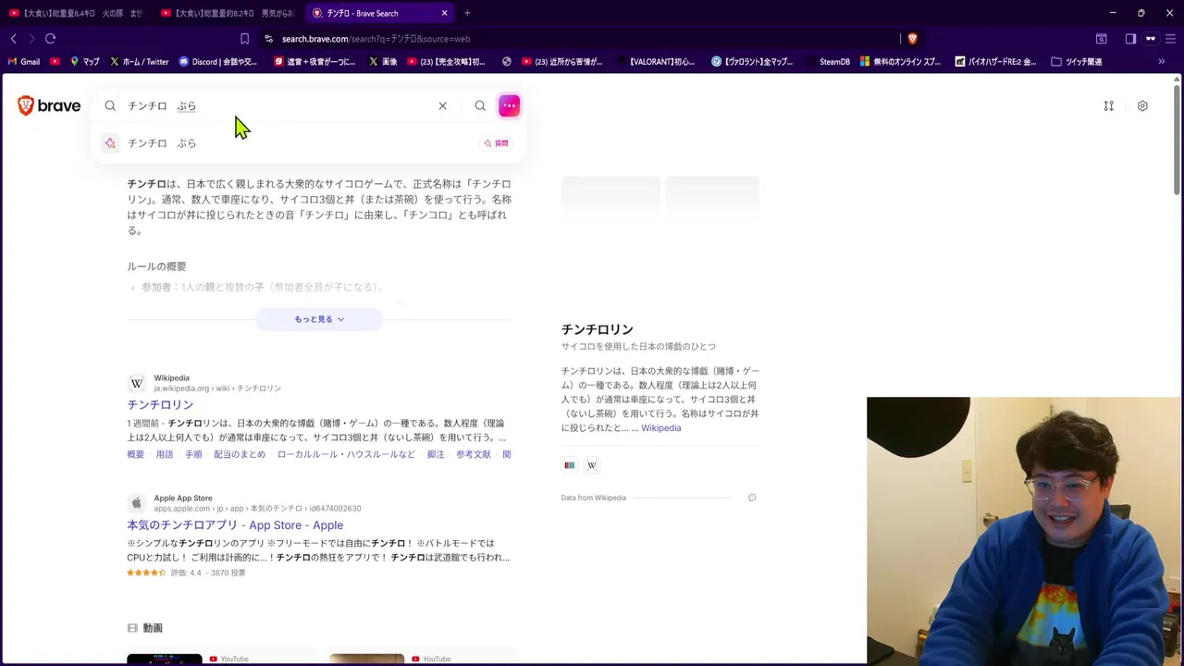Viewport: 1184px width, 666px height.
Task: Open the マップ bookmark
Action: 84,62
